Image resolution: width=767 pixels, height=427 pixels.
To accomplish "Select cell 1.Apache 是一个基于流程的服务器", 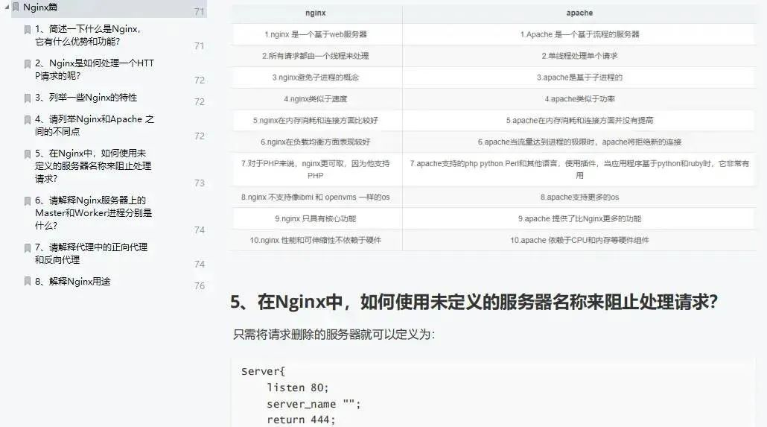I will point(579,34).
